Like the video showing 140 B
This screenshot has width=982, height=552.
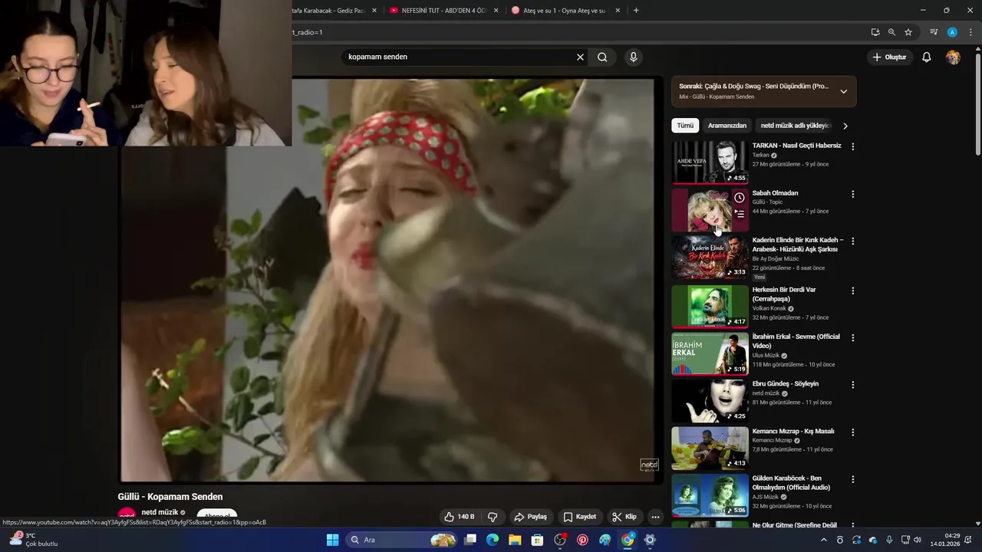tap(460, 517)
